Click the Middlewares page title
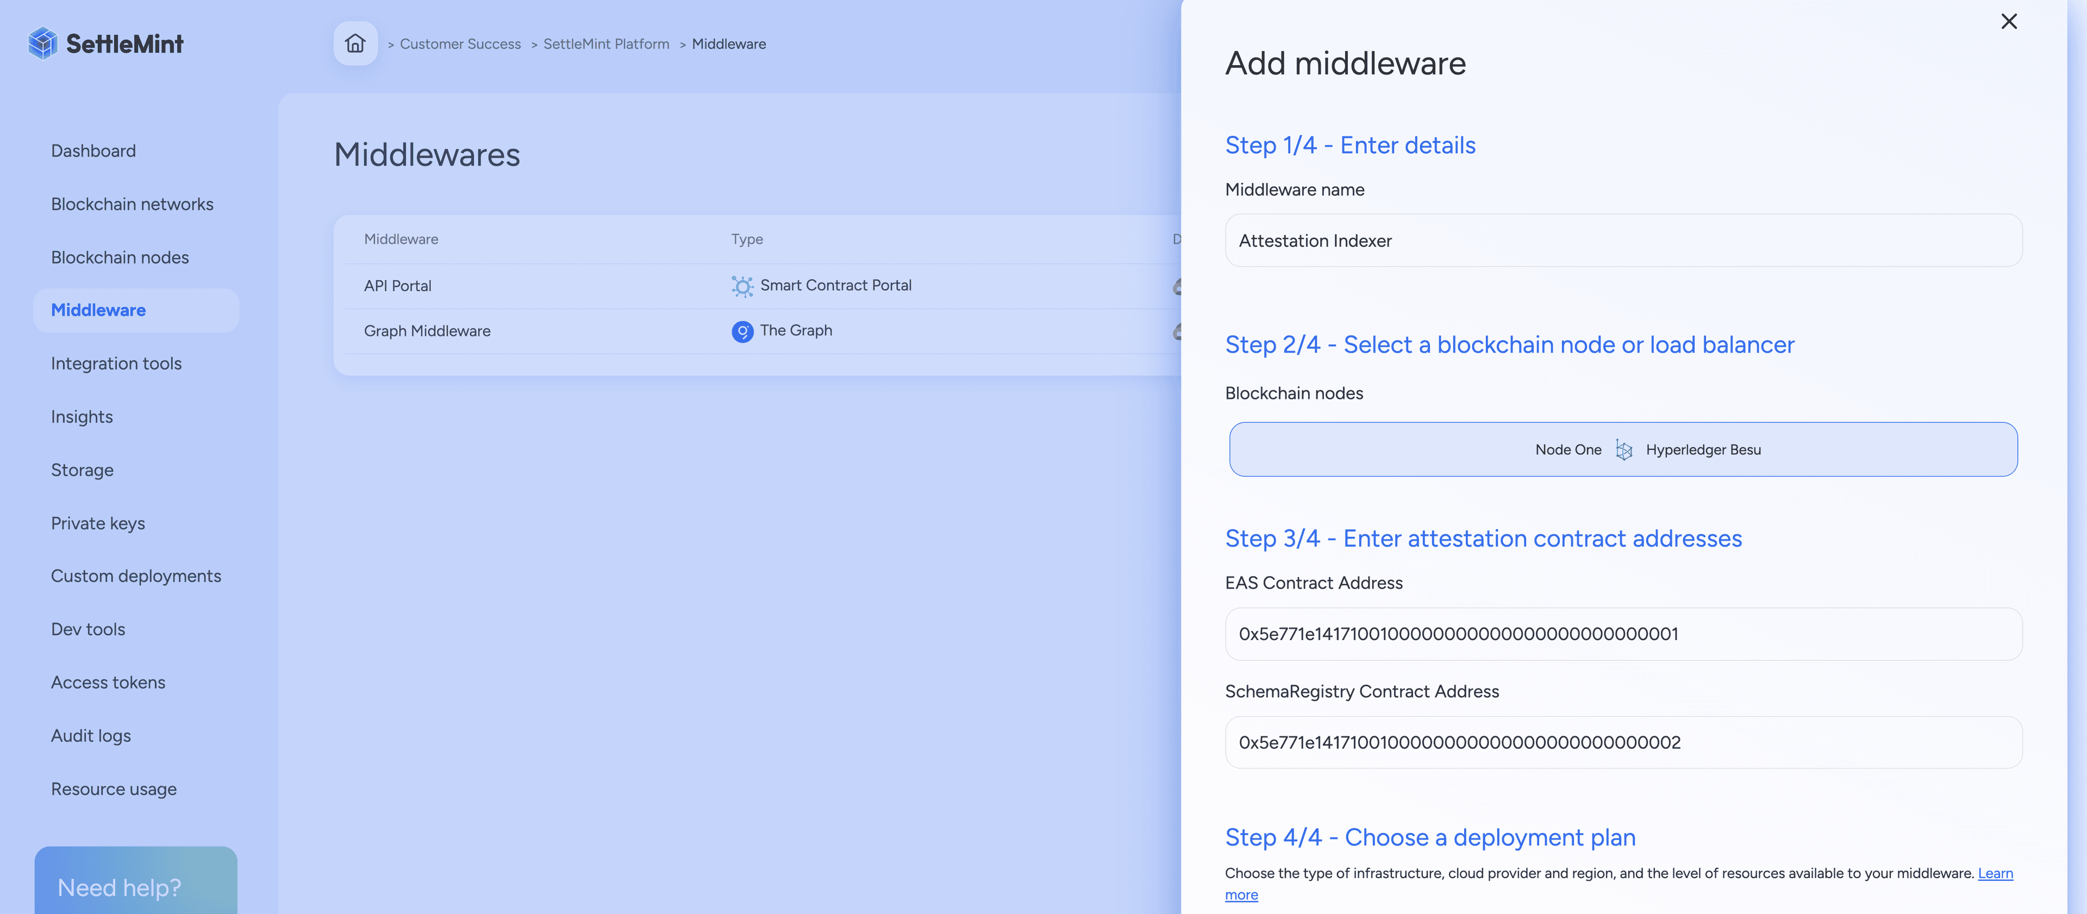2087x914 pixels. pos(427,155)
